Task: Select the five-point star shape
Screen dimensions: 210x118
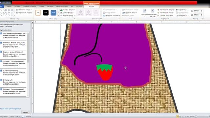Action: [x=12, y=15]
